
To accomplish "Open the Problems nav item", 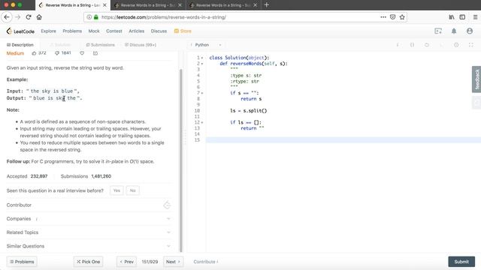I will (72, 31).
